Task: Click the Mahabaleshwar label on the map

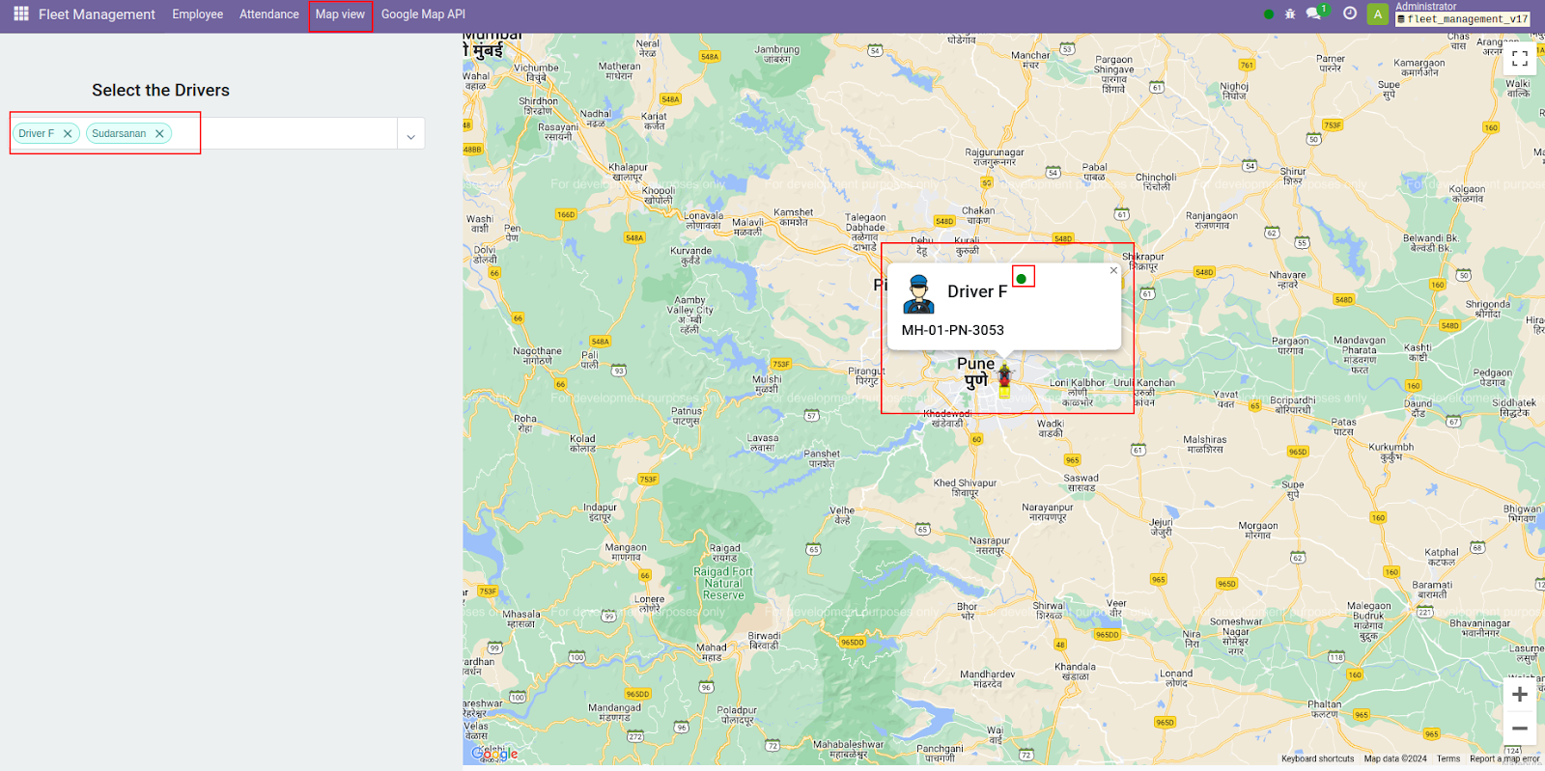Action: pos(849,749)
